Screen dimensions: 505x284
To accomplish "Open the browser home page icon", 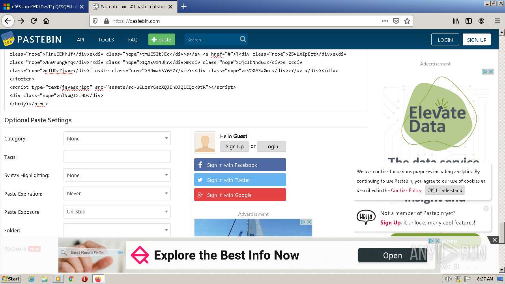I will pos(46,21).
